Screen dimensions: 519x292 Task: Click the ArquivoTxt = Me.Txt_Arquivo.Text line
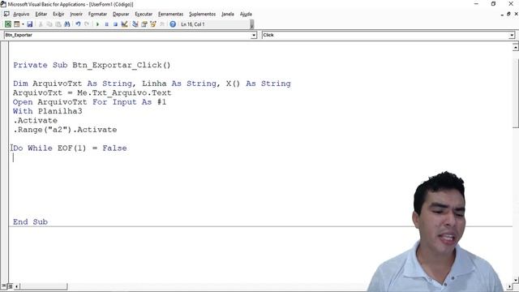click(92, 92)
